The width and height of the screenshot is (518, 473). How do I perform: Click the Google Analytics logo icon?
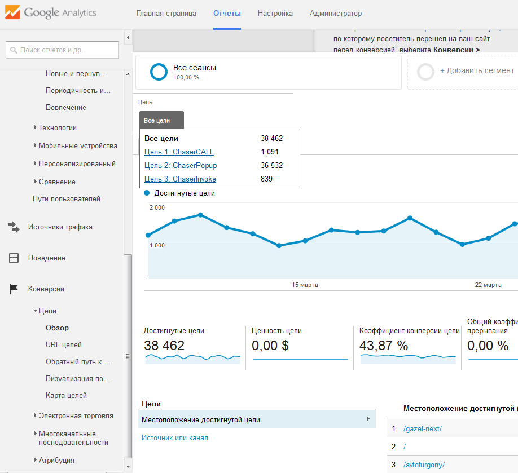(x=12, y=12)
